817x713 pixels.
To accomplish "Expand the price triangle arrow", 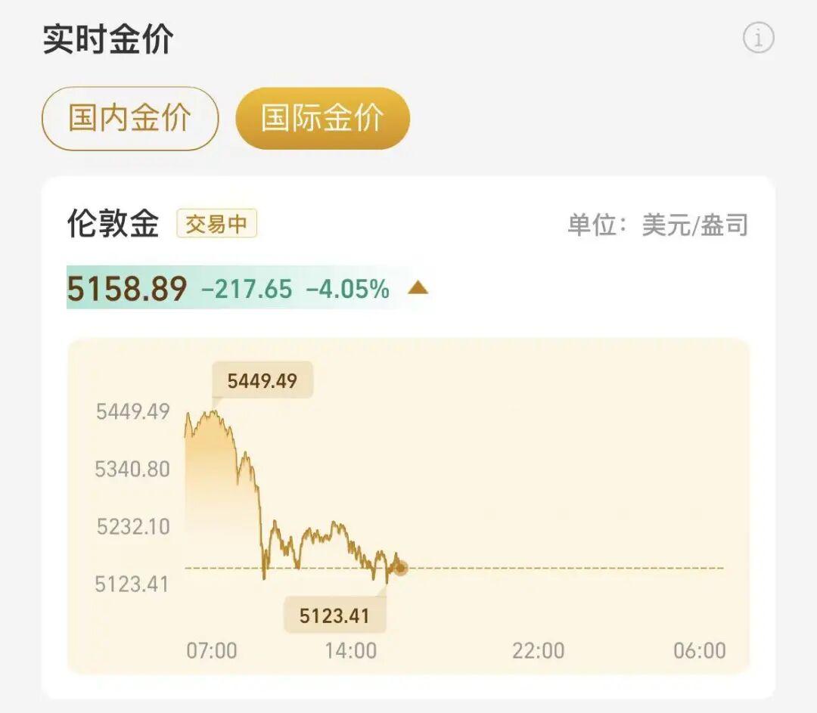I will [x=418, y=288].
